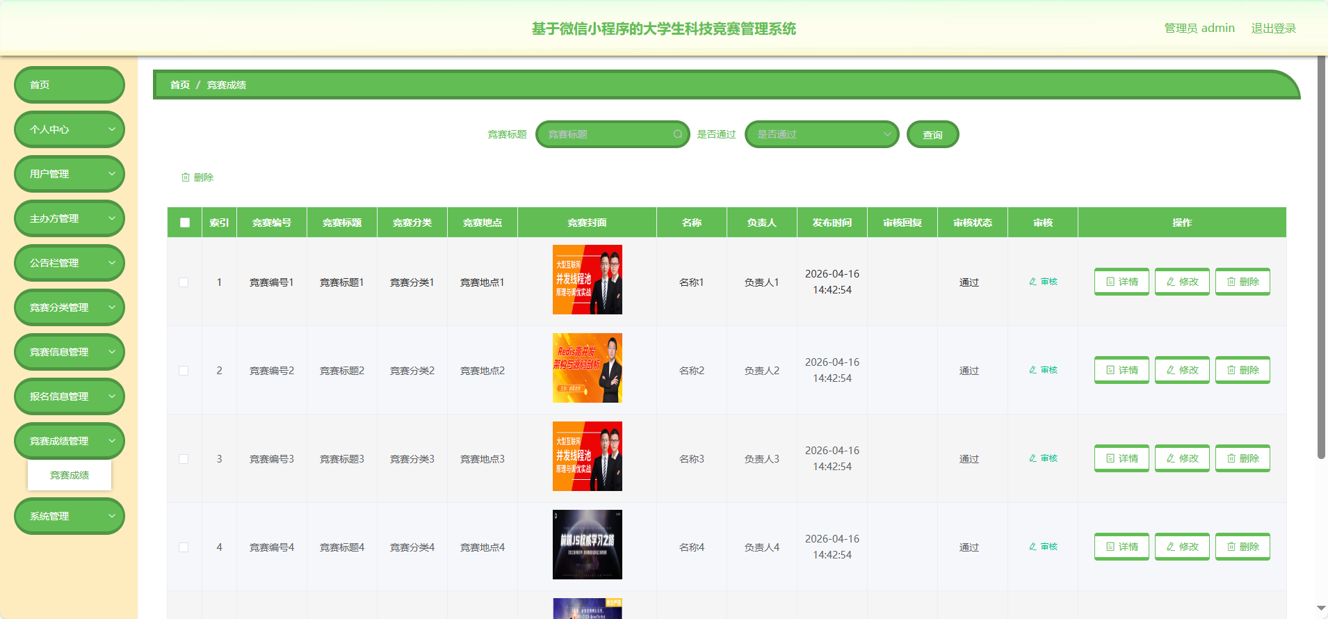Delete row 竞赛编号4 via 删除 button
1328x619 pixels.
(1242, 547)
